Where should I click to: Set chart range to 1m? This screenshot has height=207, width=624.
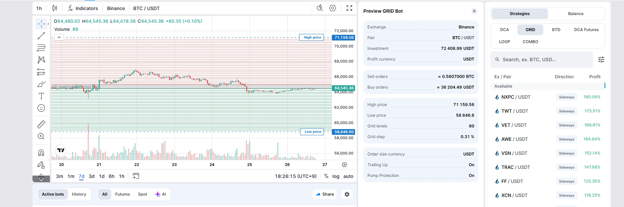[71, 176]
